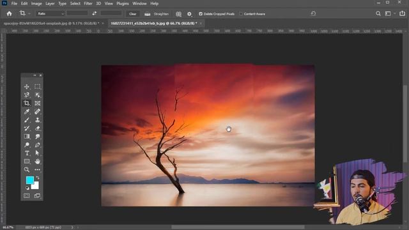Toggle Quick Mask mode
The height and width of the screenshot is (230, 409).
click(x=27, y=196)
